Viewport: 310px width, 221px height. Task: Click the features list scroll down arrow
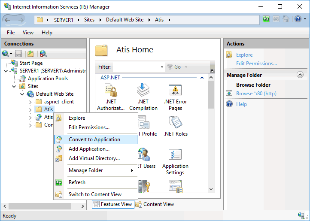tap(211, 189)
